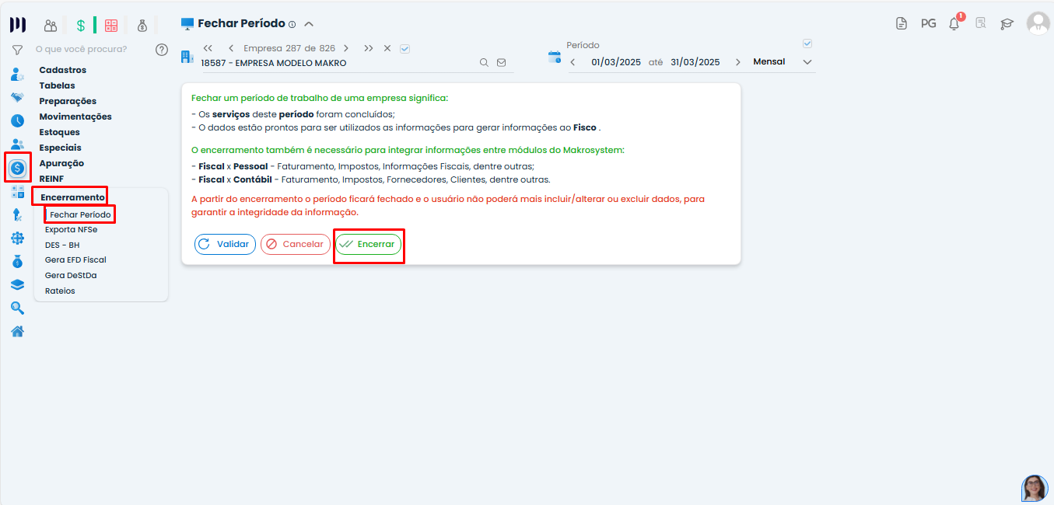Click the magnifier search sidebar icon
The image size is (1054, 505).
pyautogui.click(x=17, y=308)
